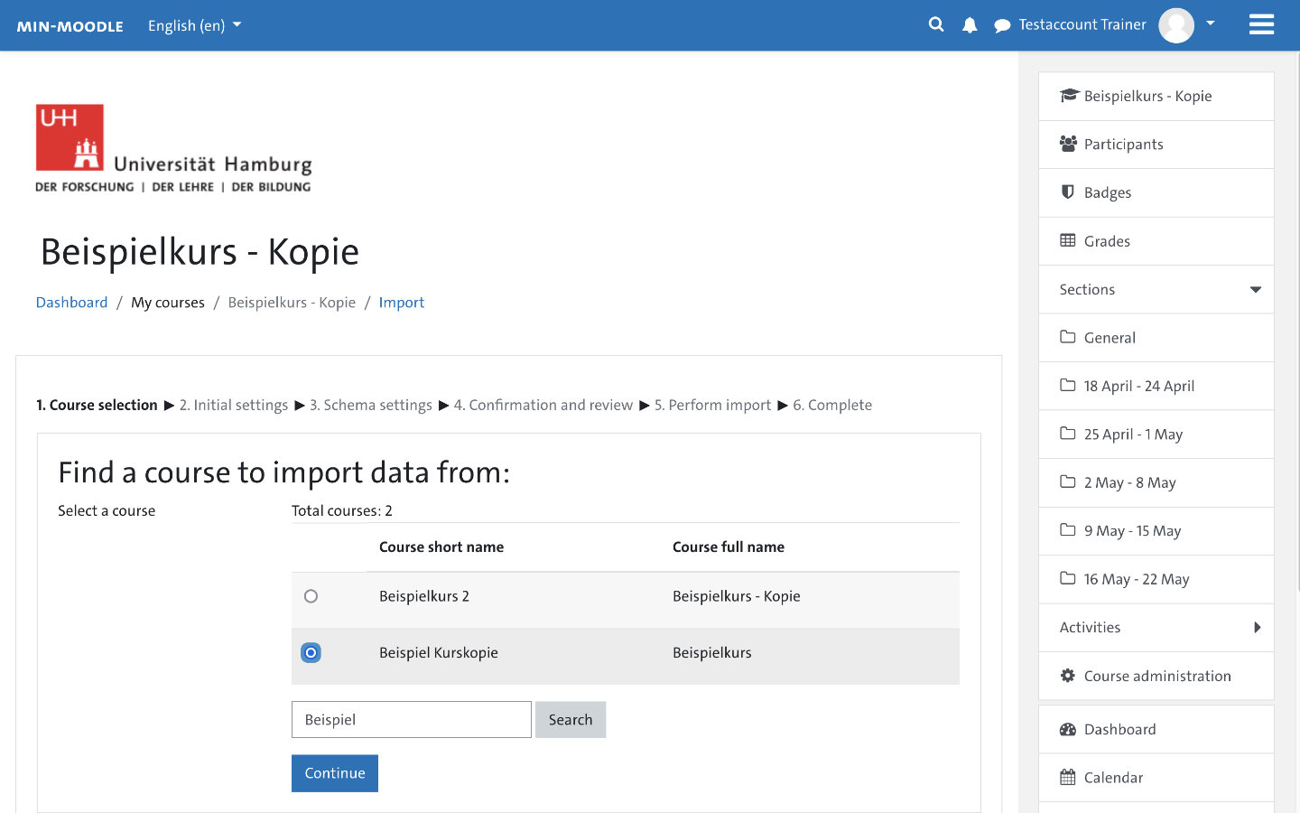Image resolution: width=1300 pixels, height=813 pixels.
Task: Go to 25 April - 1 May section
Action: click(1156, 435)
